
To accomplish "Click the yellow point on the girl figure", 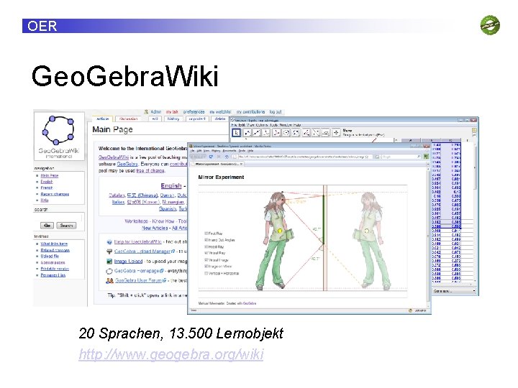I will [x=280, y=231].
